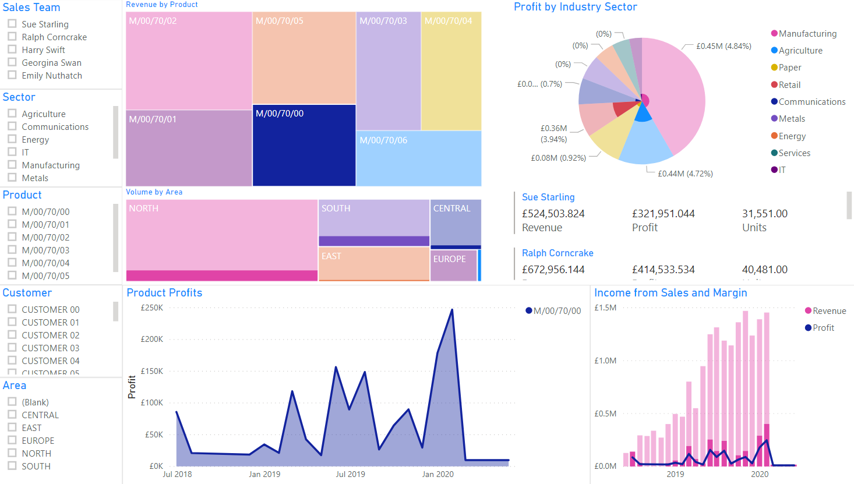This screenshot has width=854, height=484.
Task: Select the M/00/70/02 treemap tile
Action: 189,61
